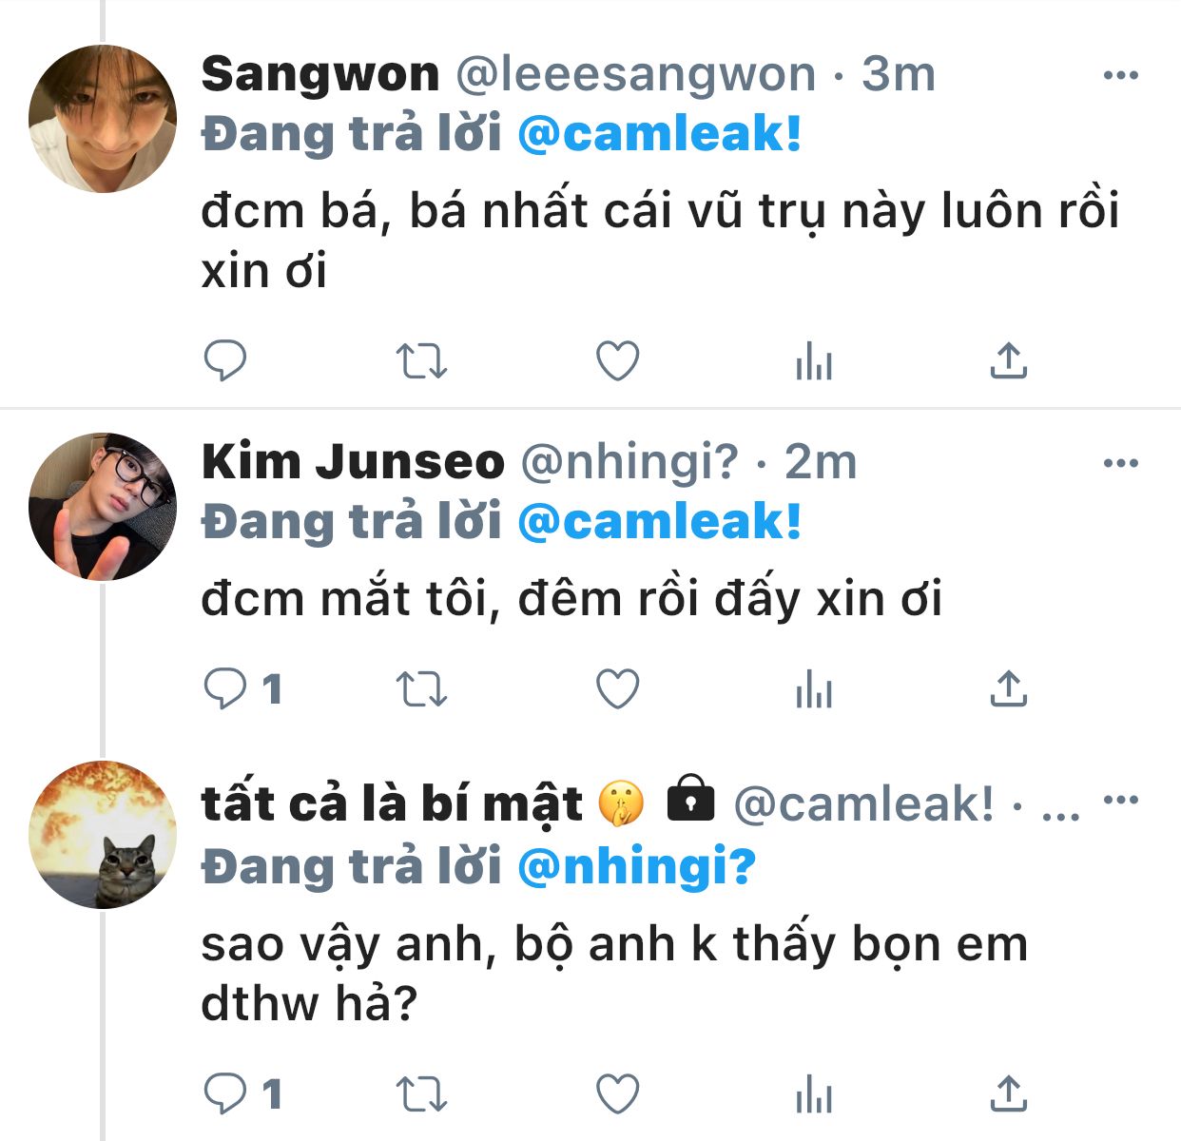
Task: View analytics for Kim Junseo's tweet
Action: (x=813, y=689)
